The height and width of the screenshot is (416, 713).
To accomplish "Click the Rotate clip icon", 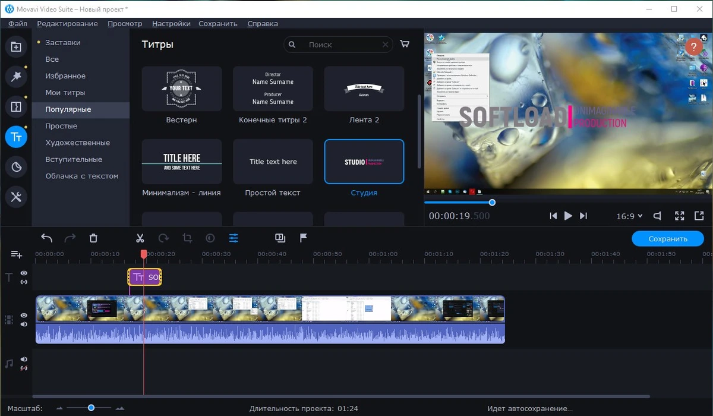I will tap(163, 238).
